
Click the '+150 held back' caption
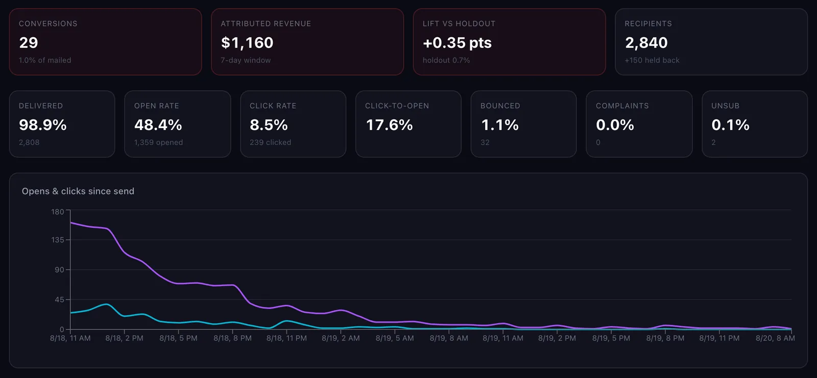click(652, 60)
